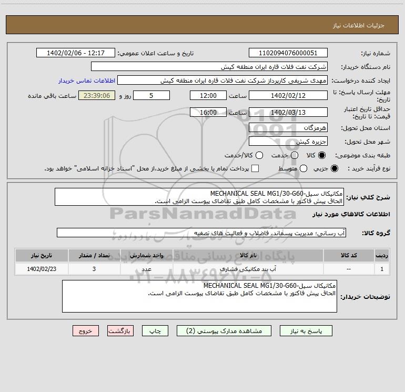Click the چاپ print button
The image size is (405, 392).
155,331
